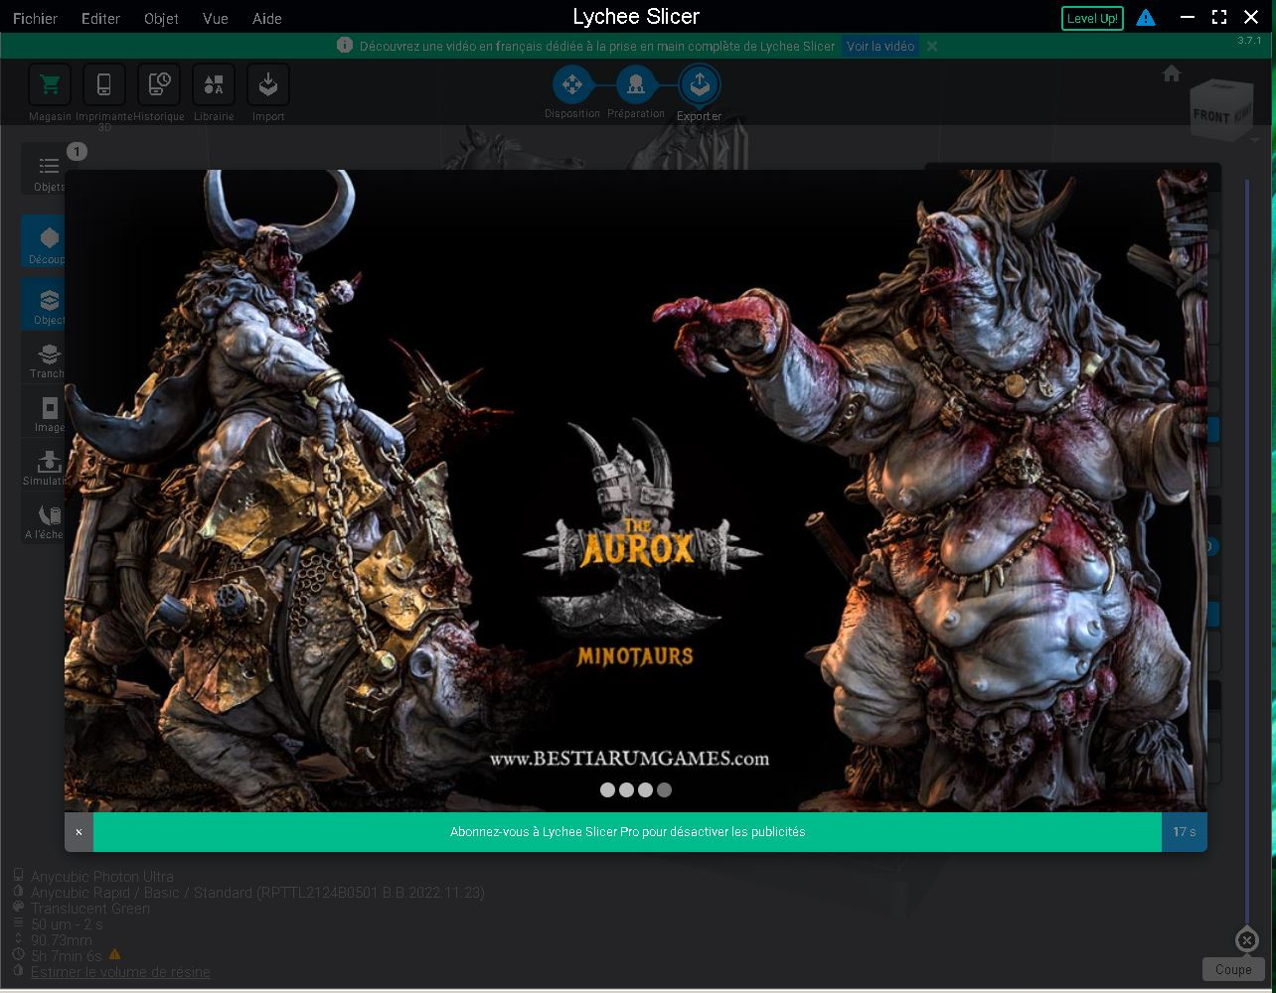The height and width of the screenshot is (993, 1276).
Task: Open the Historique panel icon
Action: click(x=158, y=85)
